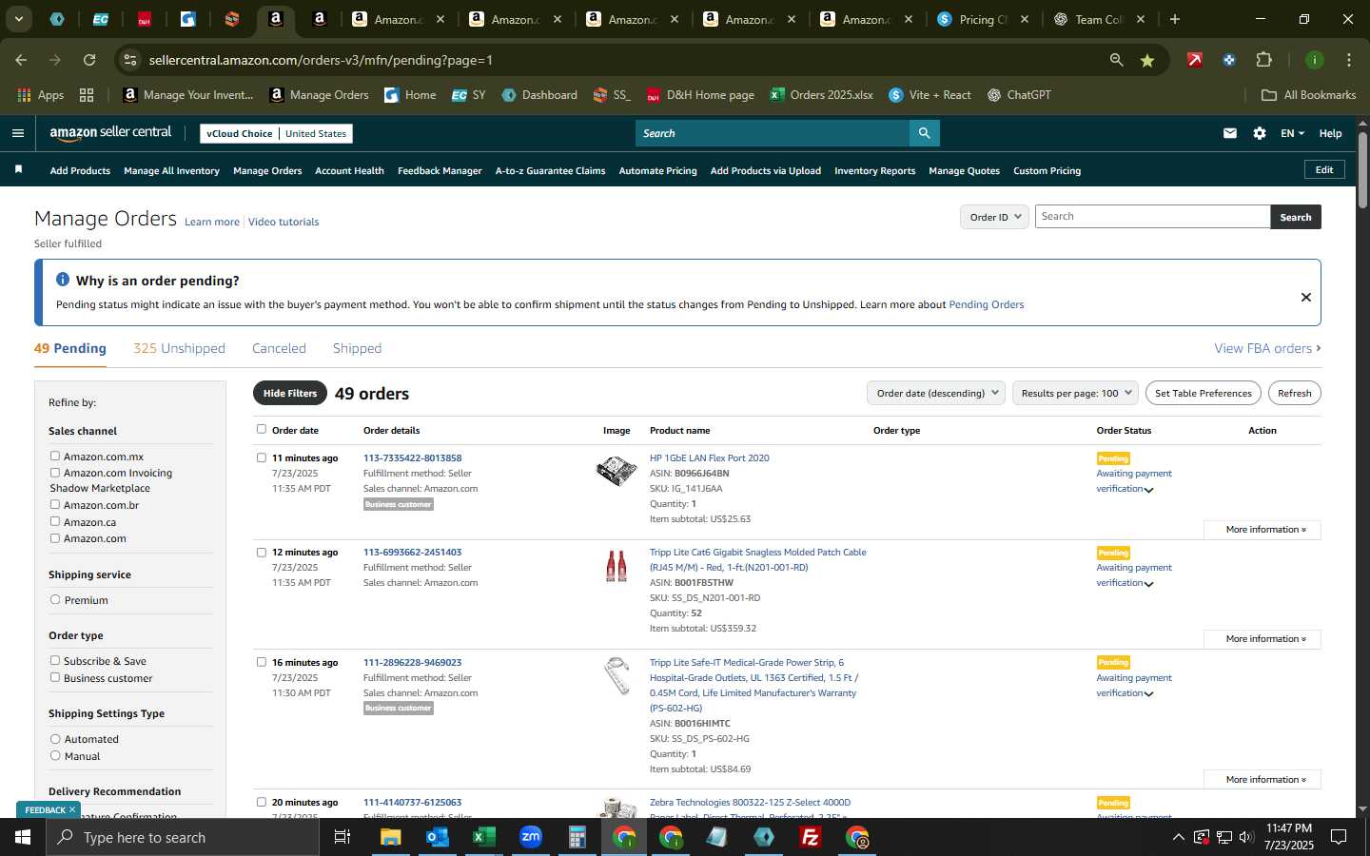The height and width of the screenshot is (856, 1370).
Task: Click Set Table Preferences button
Action: [x=1203, y=393]
